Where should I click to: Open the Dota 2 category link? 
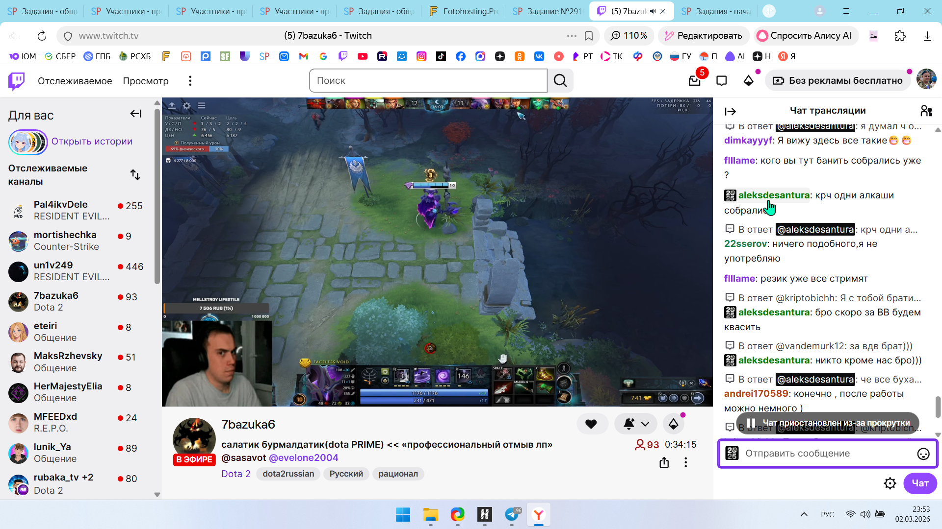(235, 474)
